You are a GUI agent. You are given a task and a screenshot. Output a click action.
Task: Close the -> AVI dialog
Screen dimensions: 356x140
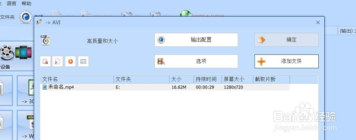tap(318, 22)
